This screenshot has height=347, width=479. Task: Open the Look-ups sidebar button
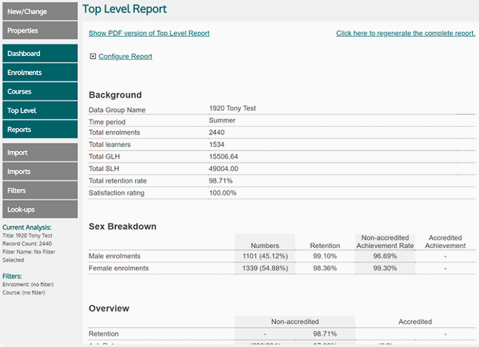click(40, 210)
